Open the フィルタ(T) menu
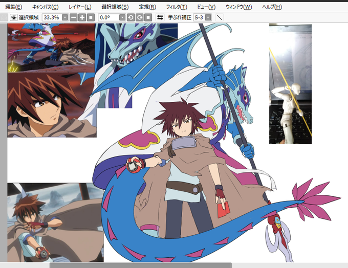This screenshot has width=348, height=268. (x=177, y=7)
